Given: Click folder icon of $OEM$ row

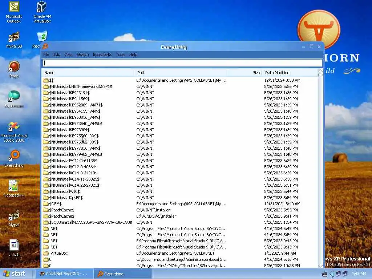Looking at the screenshot, I should coord(45,204).
